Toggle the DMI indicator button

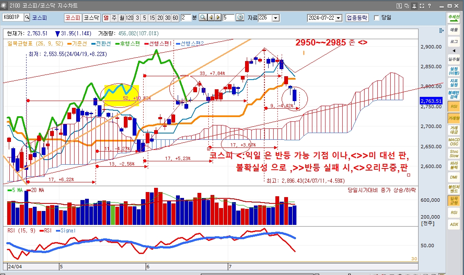(453, 177)
